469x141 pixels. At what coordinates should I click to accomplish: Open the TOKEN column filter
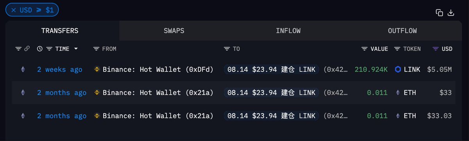tap(397, 49)
